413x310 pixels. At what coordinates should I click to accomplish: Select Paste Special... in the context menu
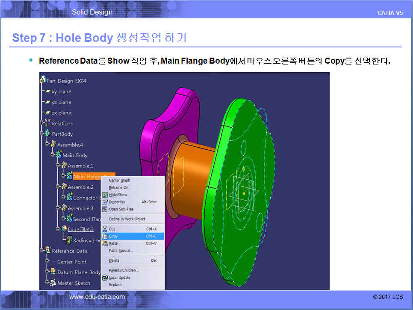(121, 251)
